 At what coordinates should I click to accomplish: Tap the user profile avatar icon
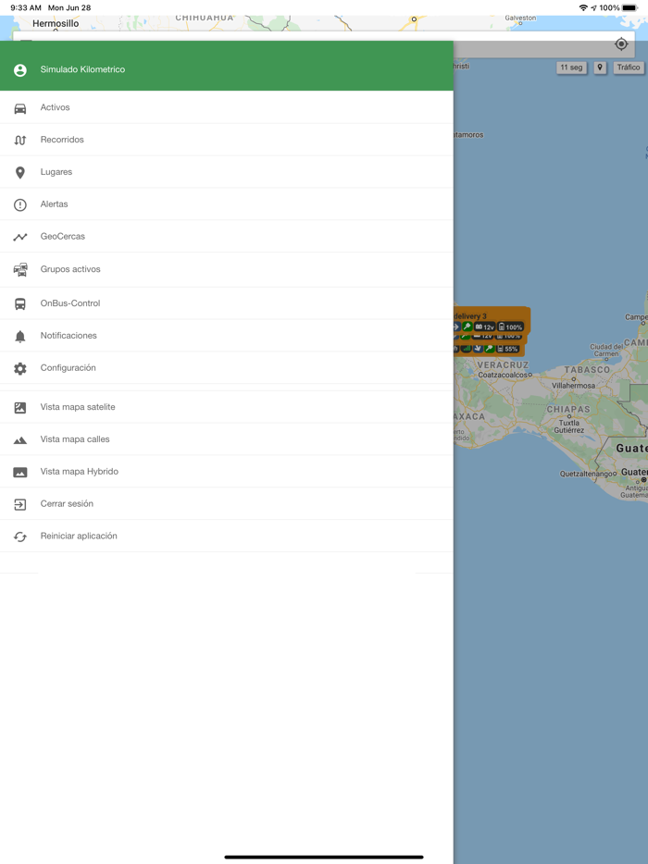point(19,70)
